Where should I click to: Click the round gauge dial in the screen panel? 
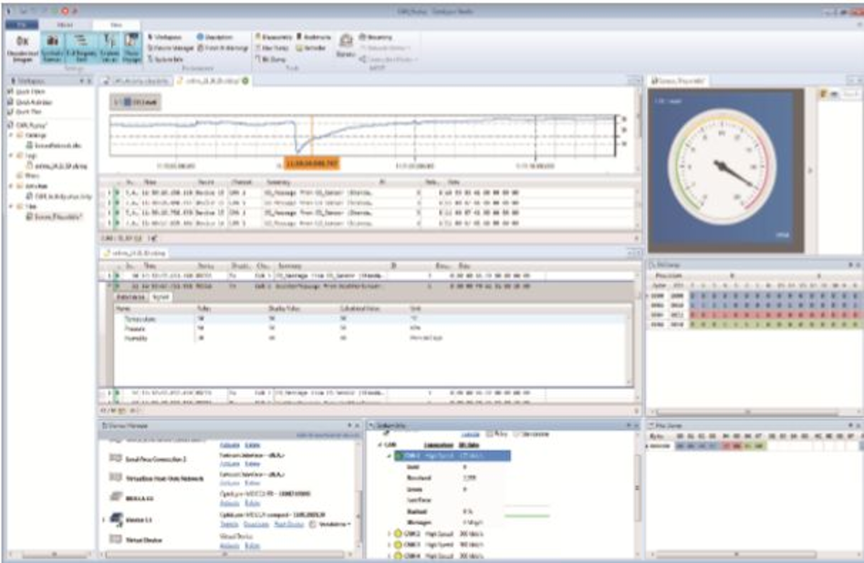[723, 167]
